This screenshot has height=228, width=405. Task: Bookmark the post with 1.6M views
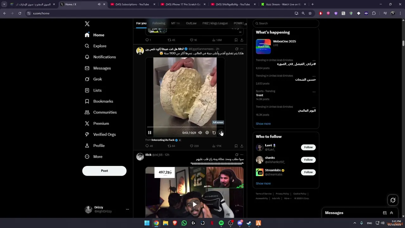236,40
